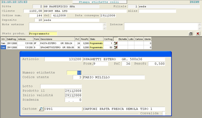202x118 pixels.
Task: Click the printer icon
Action: [x=190, y=34]
